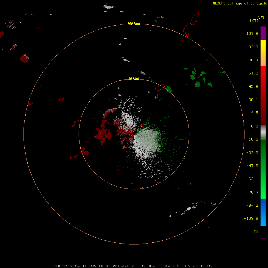
Task: Click the 92.3 velocity scale value
Action: click(x=253, y=47)
